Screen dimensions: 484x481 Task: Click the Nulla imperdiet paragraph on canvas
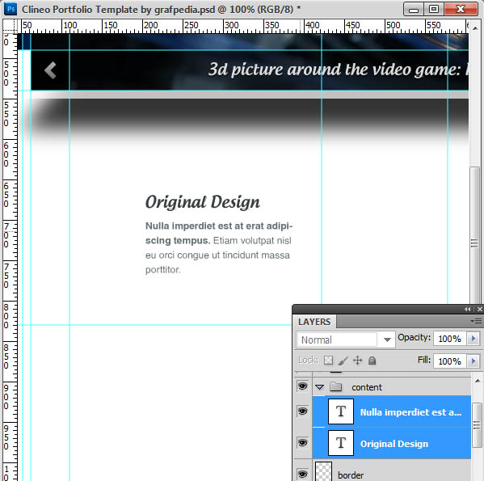coord(218,248)
